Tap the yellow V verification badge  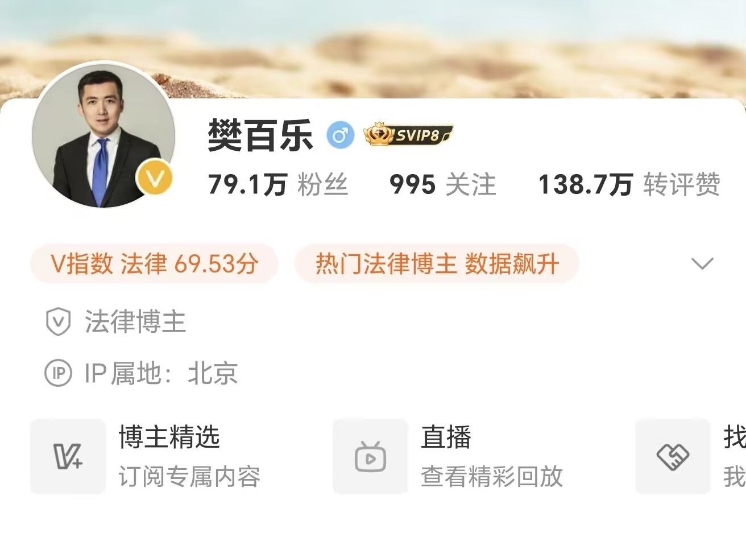coord(154,179)
